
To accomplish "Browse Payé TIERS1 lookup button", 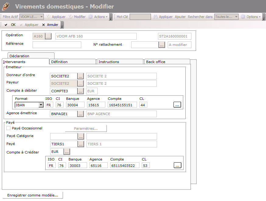I will click(x=80, y=144).
